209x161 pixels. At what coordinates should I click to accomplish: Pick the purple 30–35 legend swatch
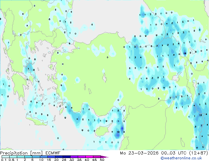[x=74, y=157]
